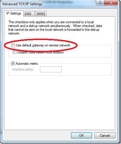Open the help question mark button
The image size is (121, 144).
click(x=100, y=2)
